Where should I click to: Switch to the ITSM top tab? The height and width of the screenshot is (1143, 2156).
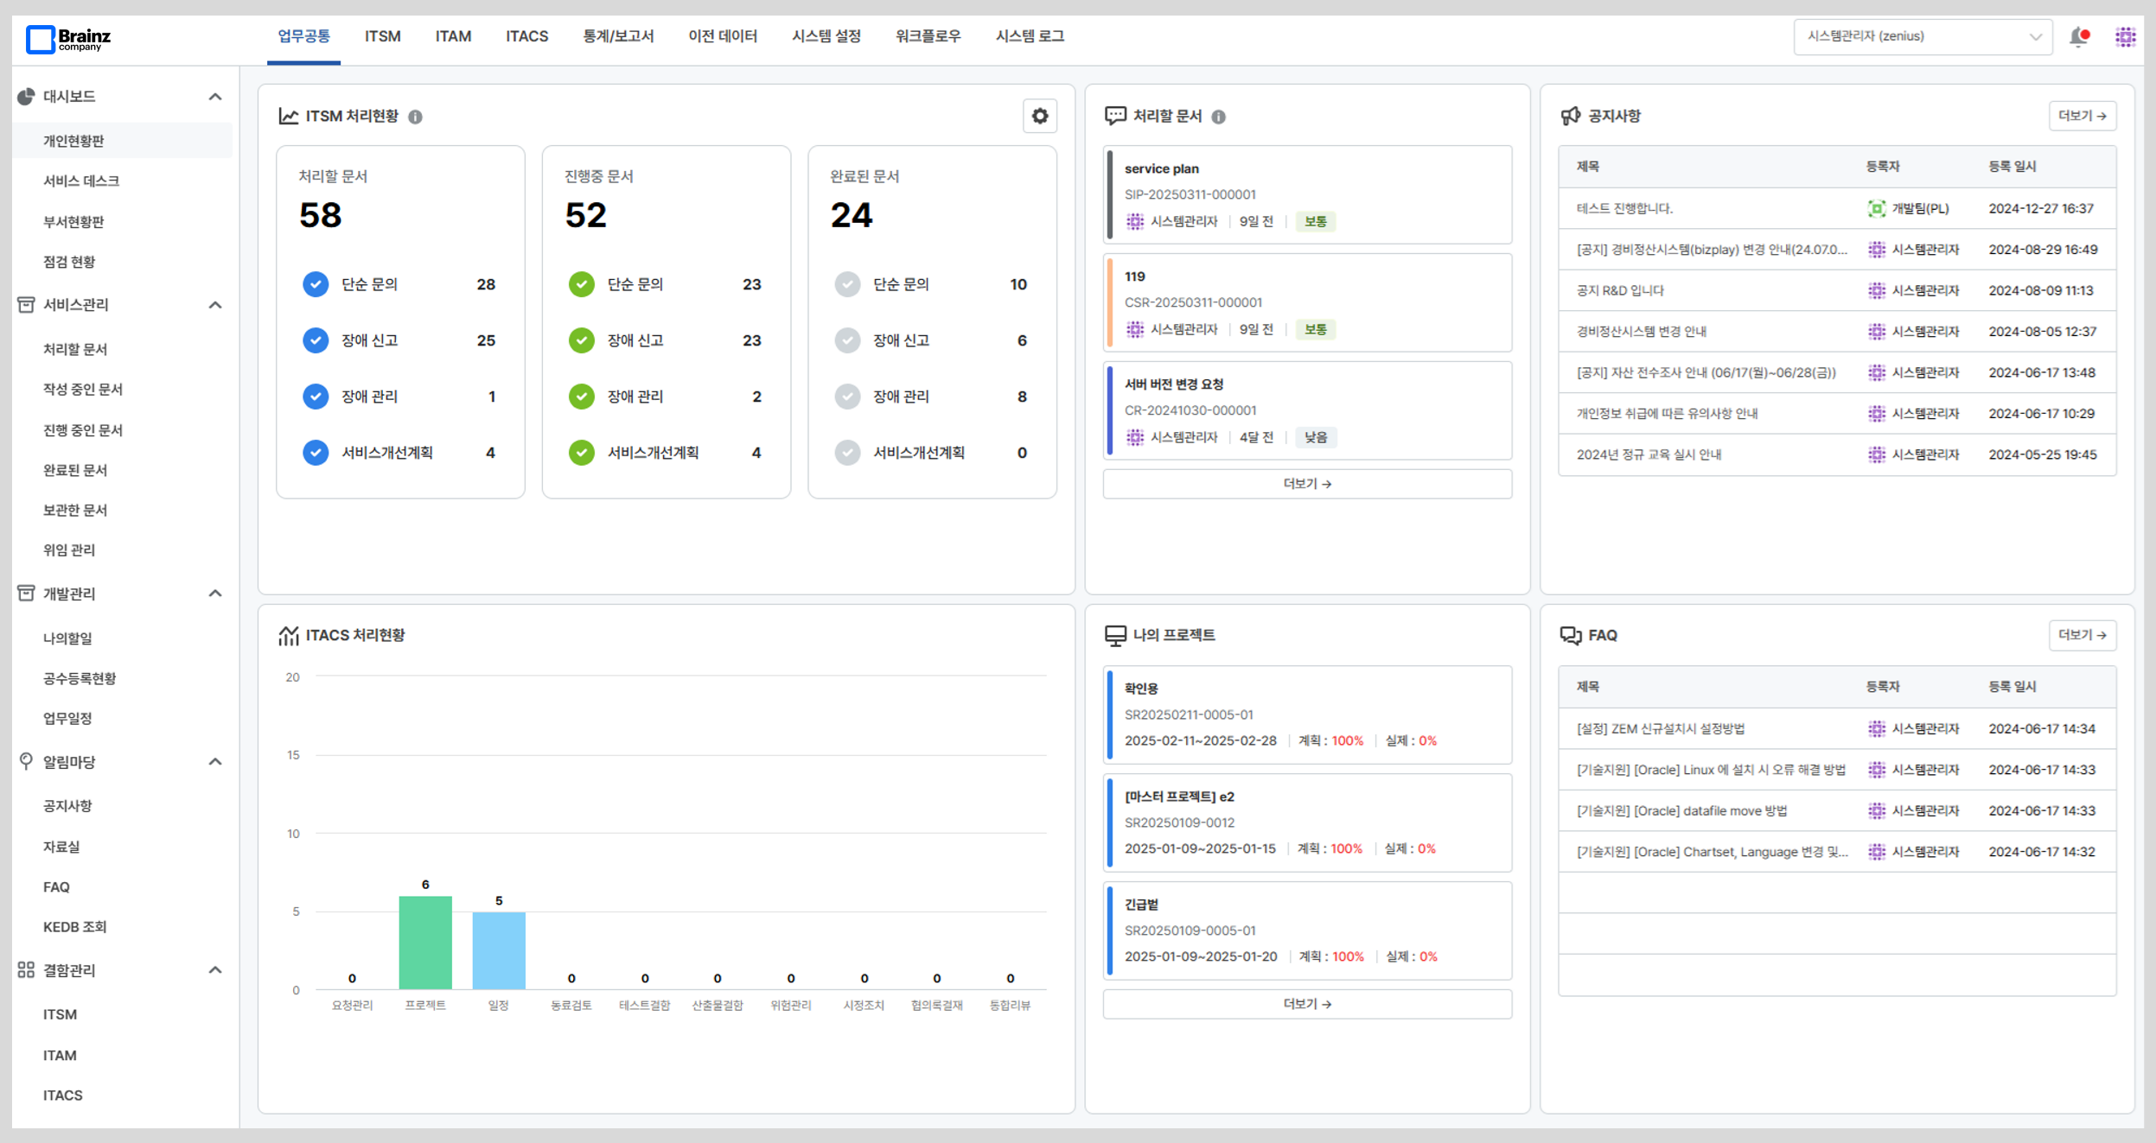pos(383,36)
